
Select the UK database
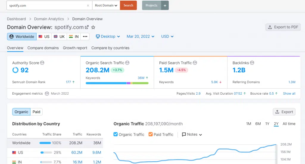click(x=59, y=37)
